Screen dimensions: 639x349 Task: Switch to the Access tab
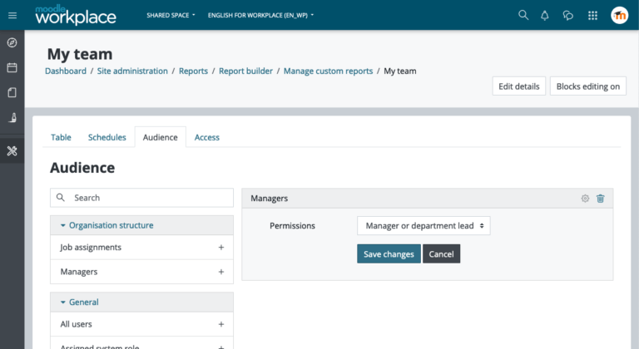(206, 137)
